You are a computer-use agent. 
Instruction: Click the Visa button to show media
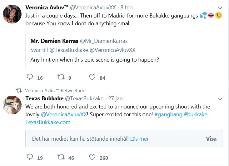pyautogui.click(x=211, y=139)
